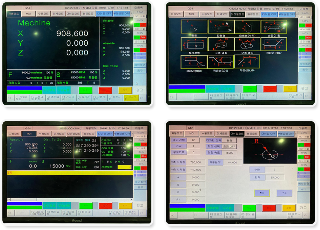
Task: Select the 꺽은선(L)하 bent line pattern
Action: pos(247,62)
